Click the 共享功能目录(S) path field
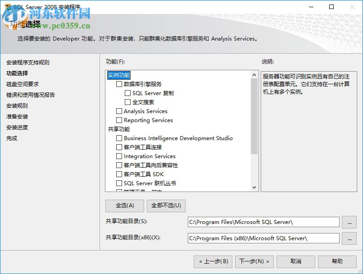This screenshot has width=363, height=274. (263, 222)
